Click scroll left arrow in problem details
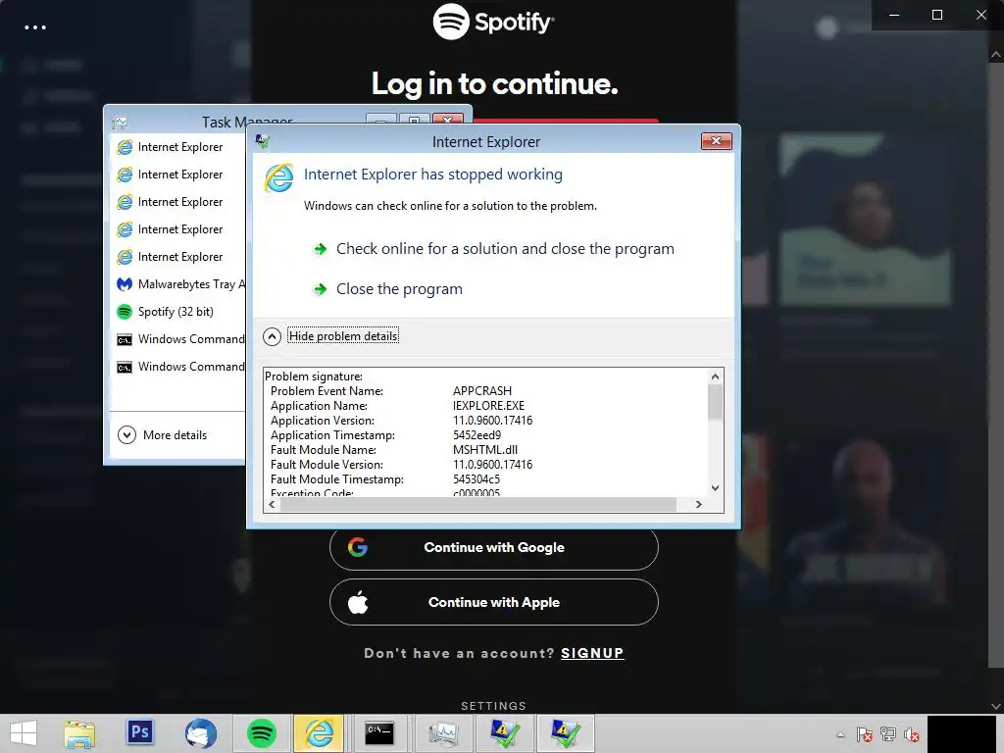This screenshot has width=1004, height=753. (273, 505)
